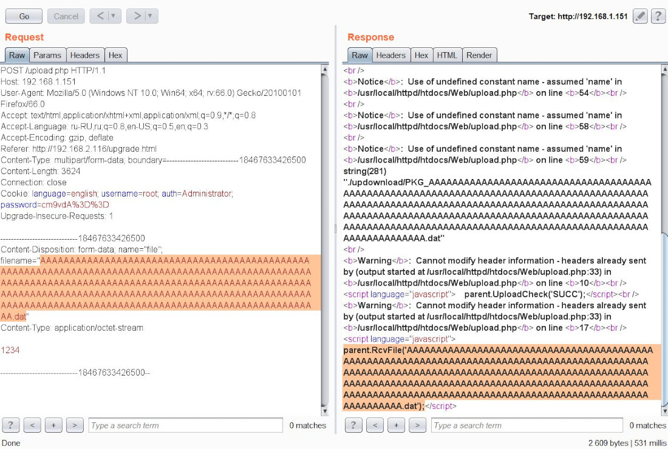Go to next match in response search
This screenshot has width=668, height=449.
pyautogui.click(x=418, y=425)
